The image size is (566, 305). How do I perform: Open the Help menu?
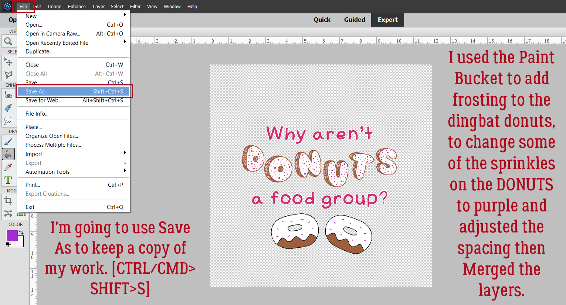point(192,6)
